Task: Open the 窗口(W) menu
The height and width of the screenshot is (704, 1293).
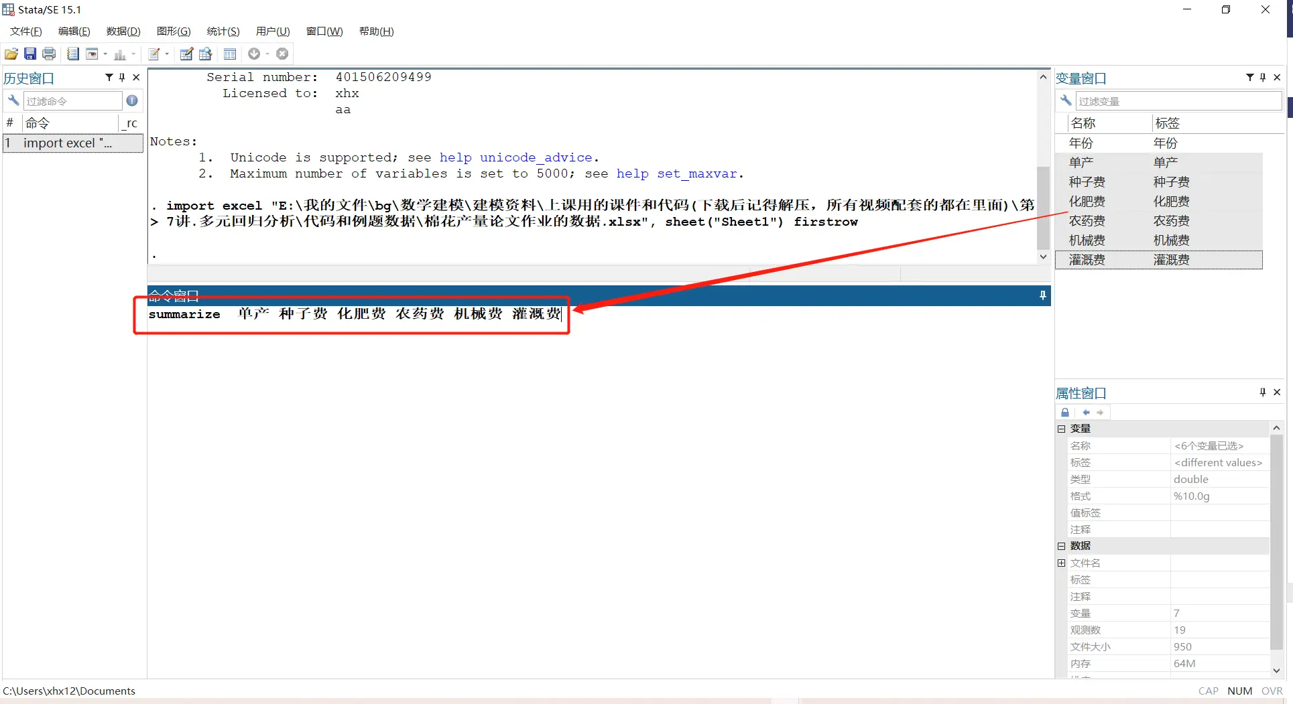Action: pyautogui.click(x=324, y=31)
